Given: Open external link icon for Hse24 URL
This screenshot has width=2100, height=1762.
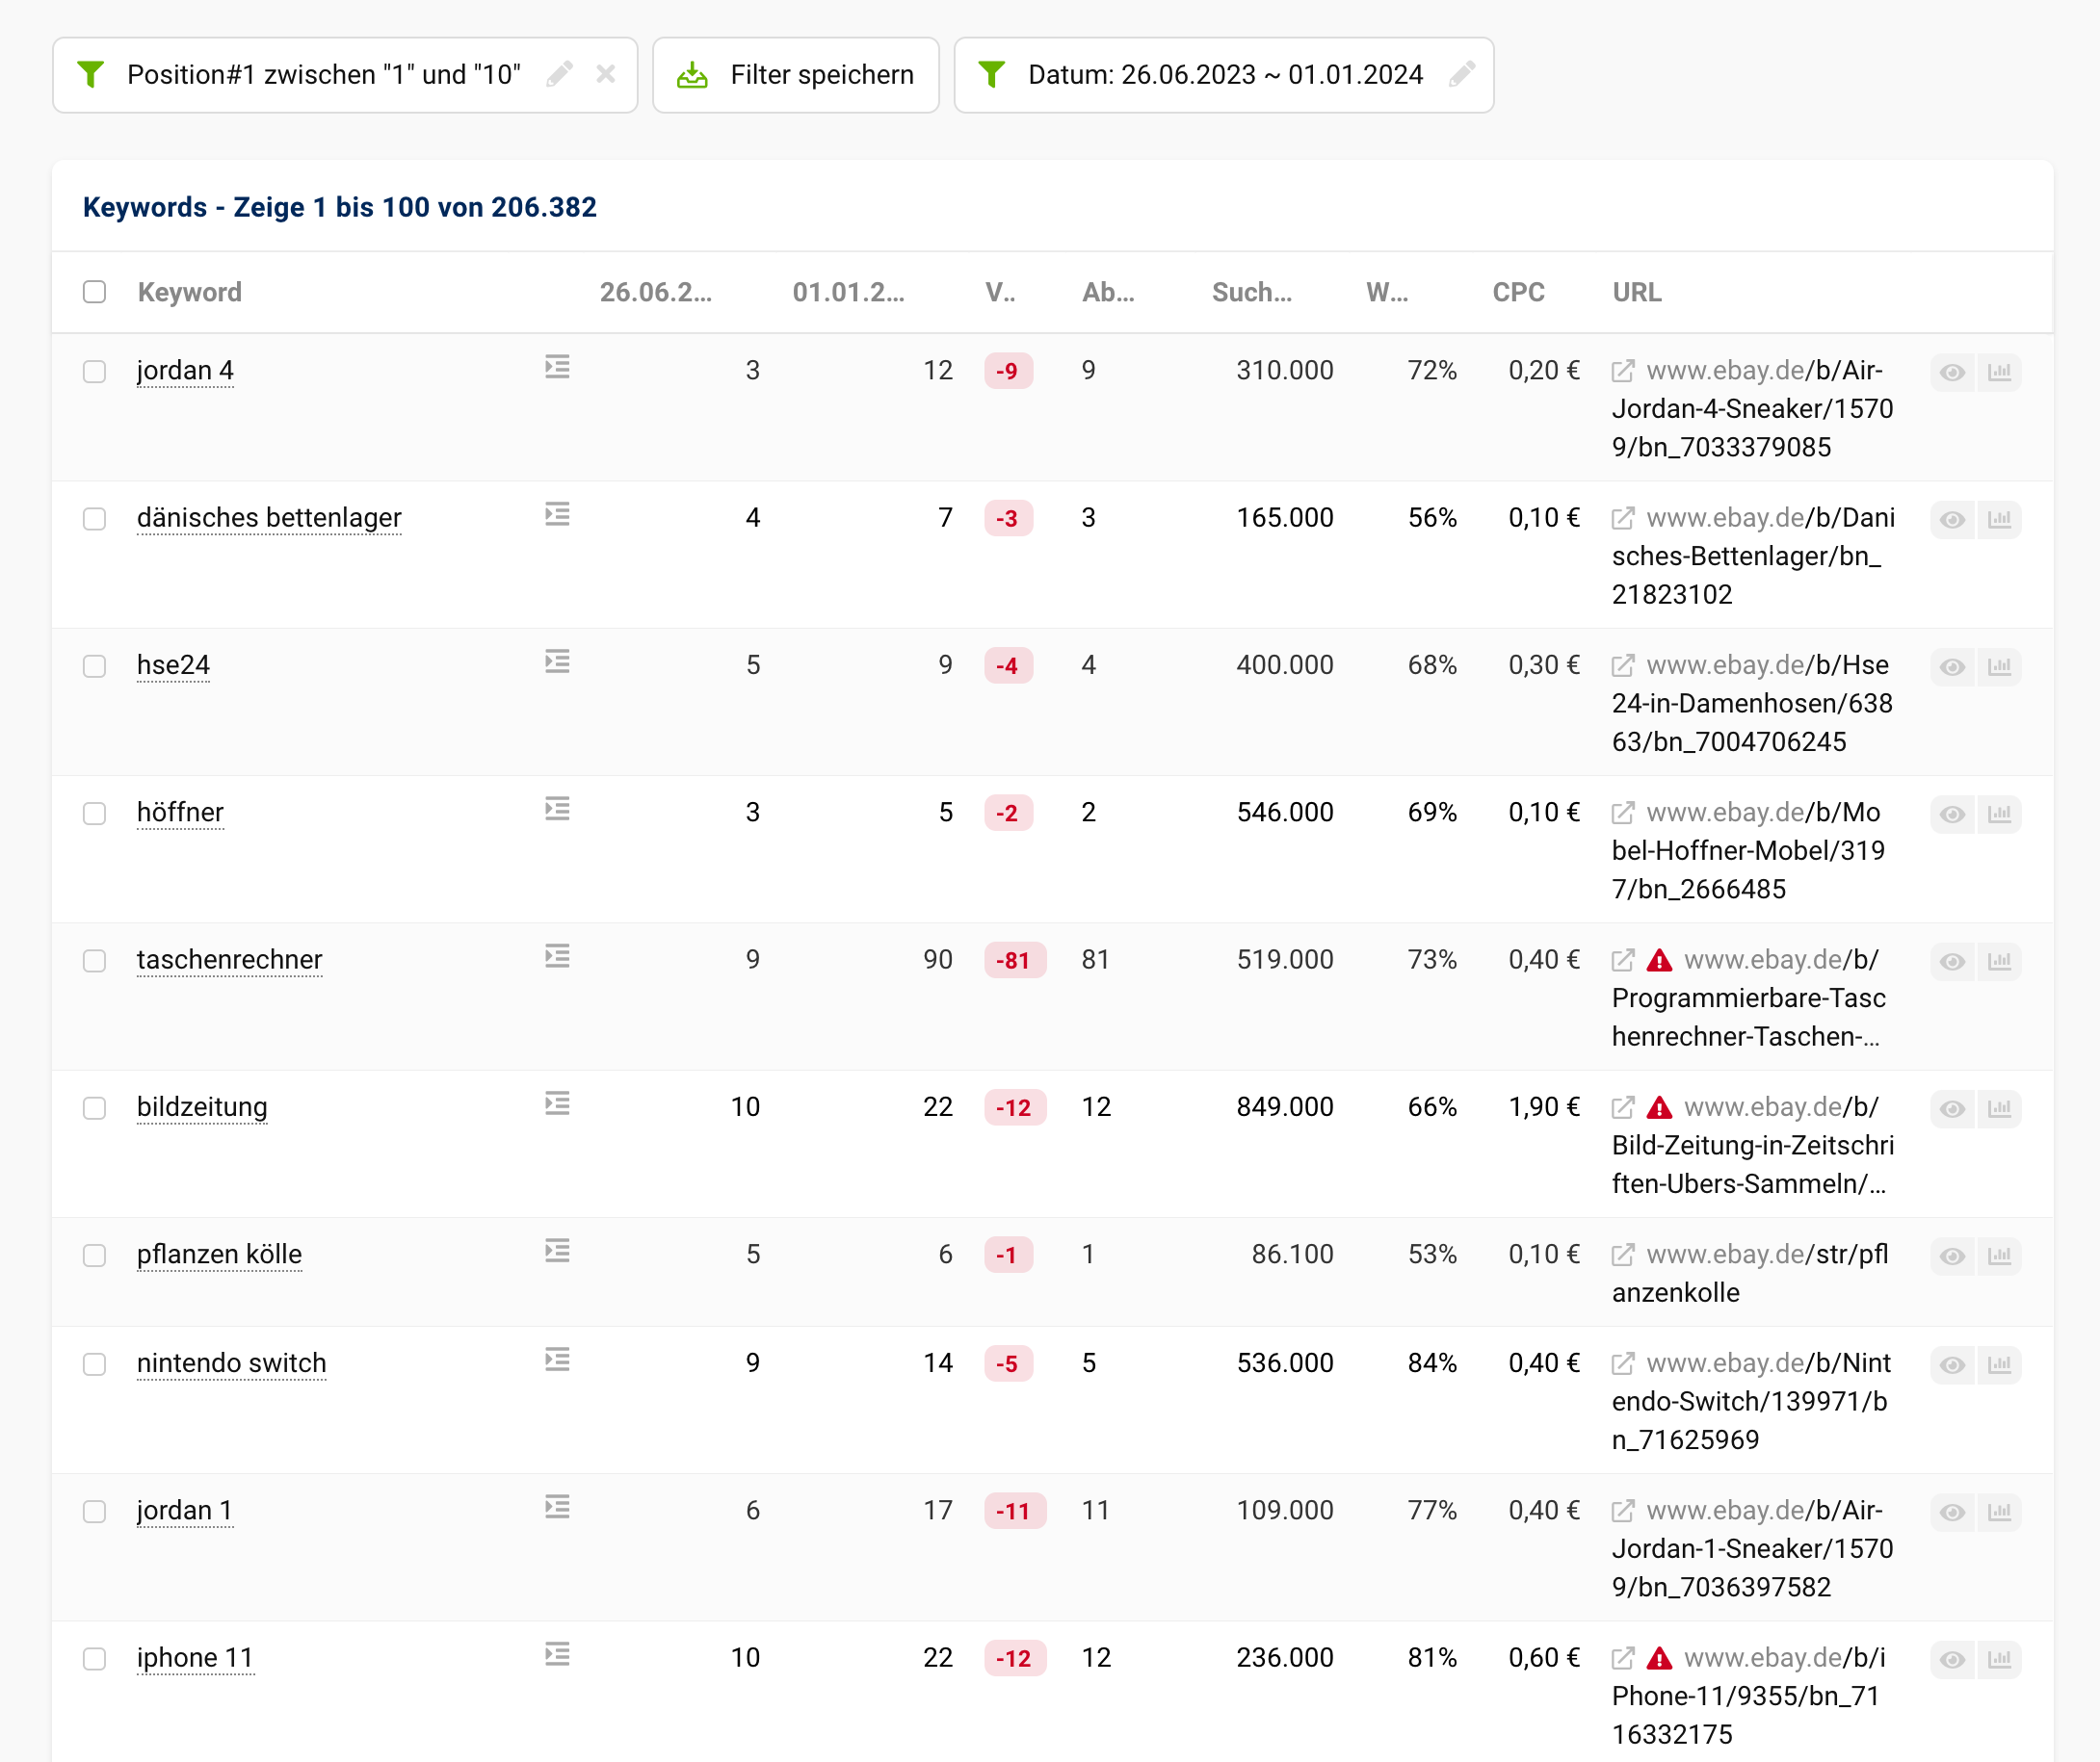Looking at the screenshot, I should coord(1623,665).
